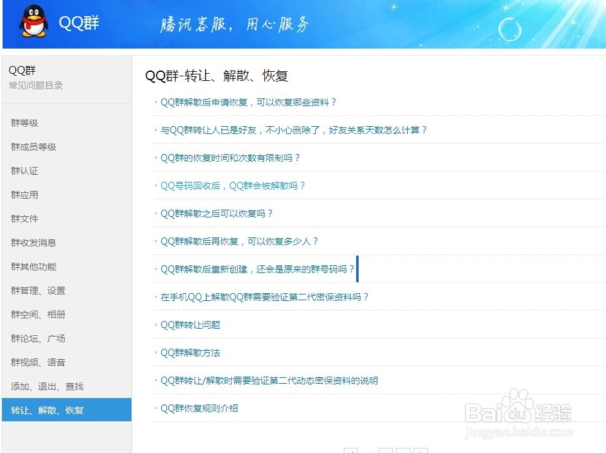This screenshot has width=606, height=453.
Task: Select 群空间、相册 sidebar item
Action: tap(38, 315)
